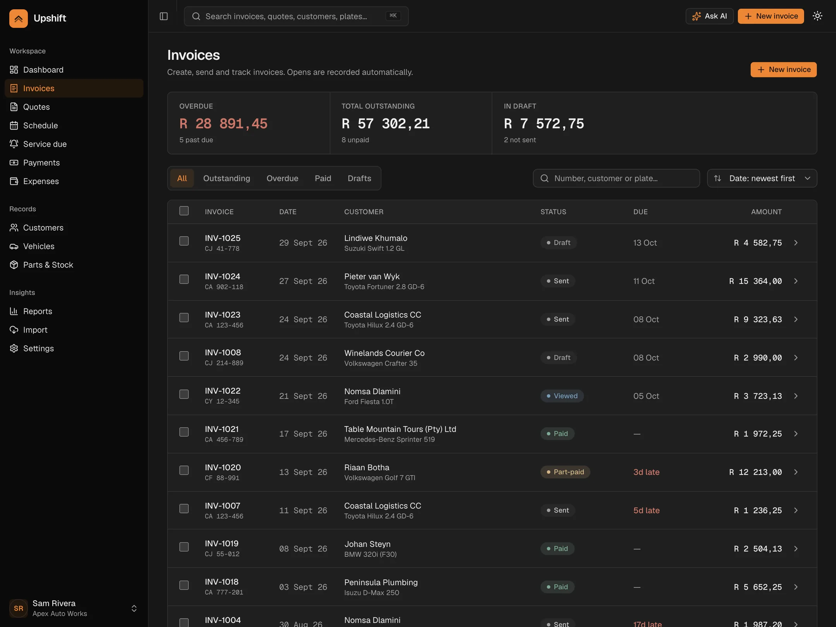Click the Quotes document icon
Screen dimensions: 836x627
(x=14, y=107)
